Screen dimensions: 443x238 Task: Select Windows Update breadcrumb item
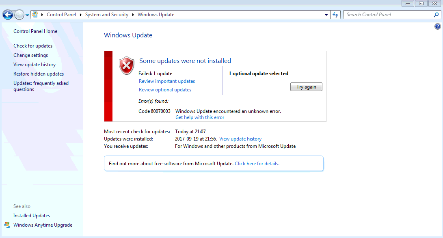point(156,15)
